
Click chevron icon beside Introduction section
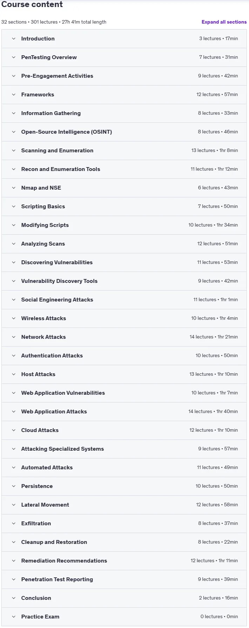[14, 39]
